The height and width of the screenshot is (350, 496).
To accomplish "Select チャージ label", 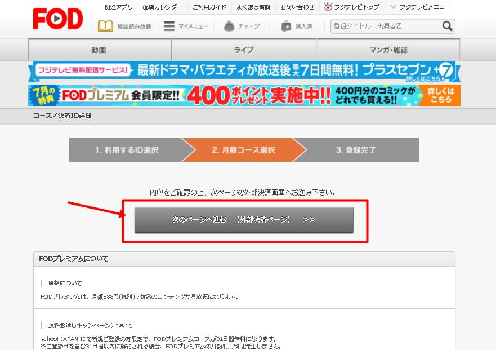I will point(249,26).
